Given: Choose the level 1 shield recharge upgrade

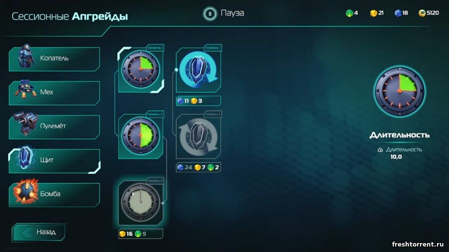Looking at the screenshot, I should click(198, 69).
